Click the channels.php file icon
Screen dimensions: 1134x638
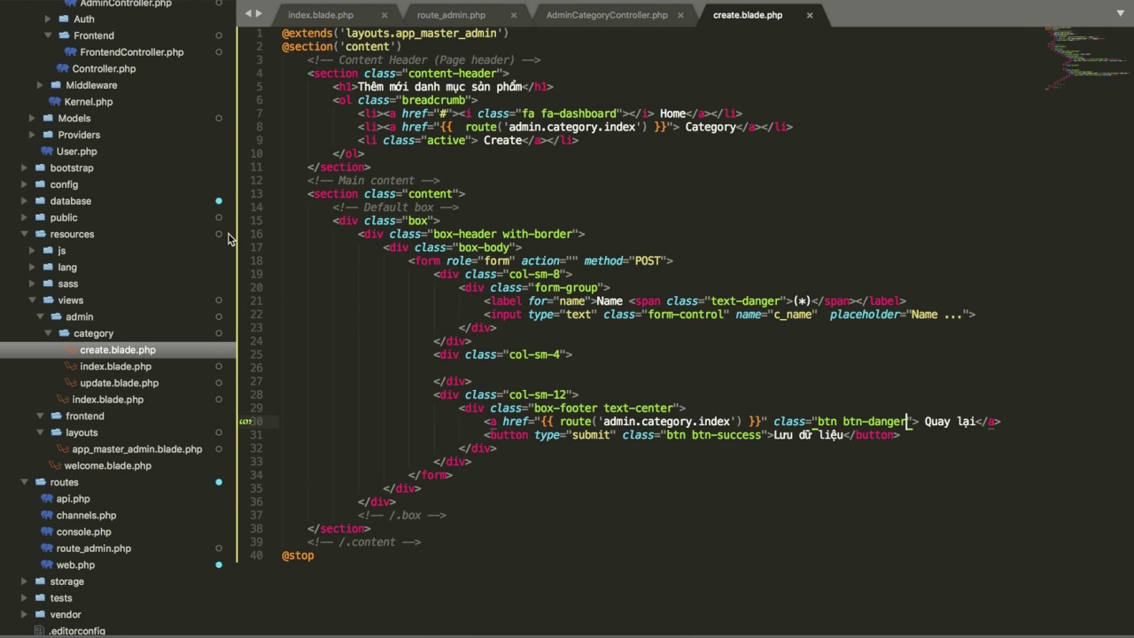point(47,515)
